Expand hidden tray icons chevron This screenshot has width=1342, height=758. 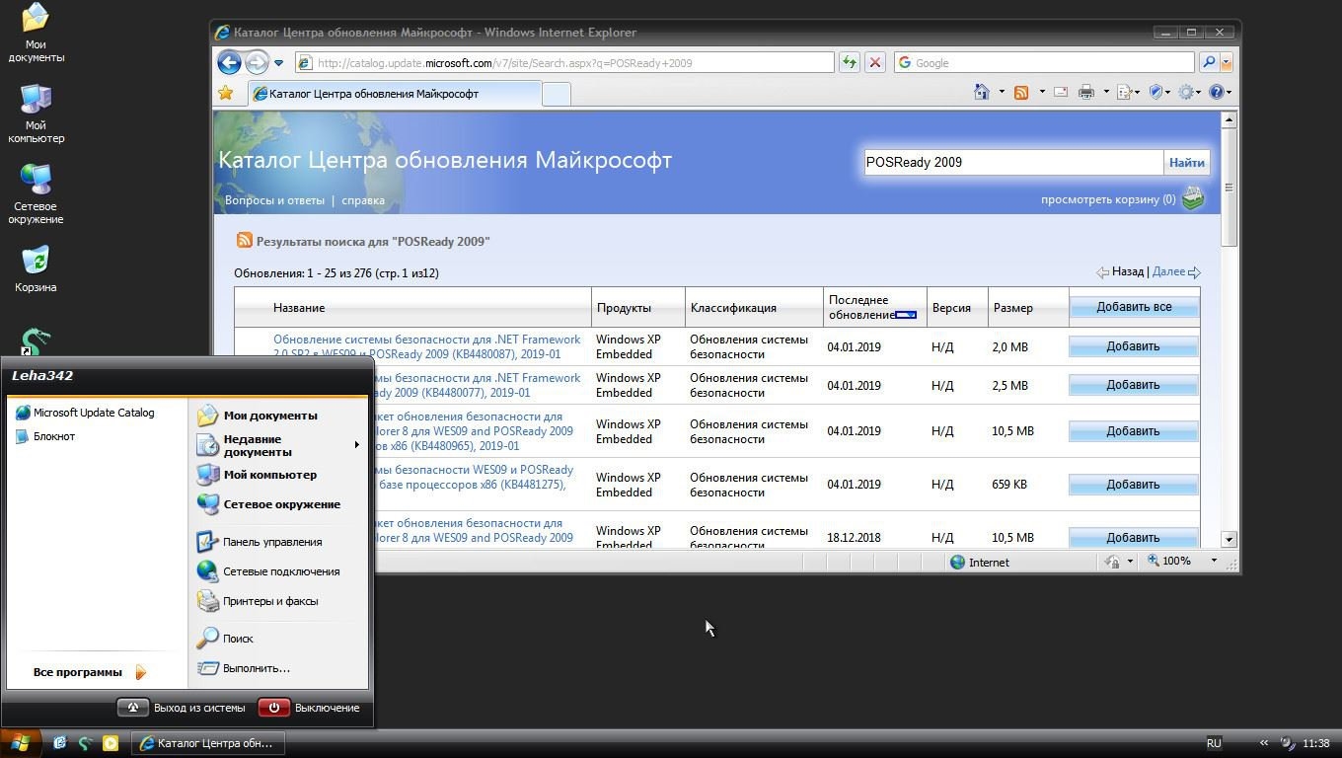[x=1264, y=743]
